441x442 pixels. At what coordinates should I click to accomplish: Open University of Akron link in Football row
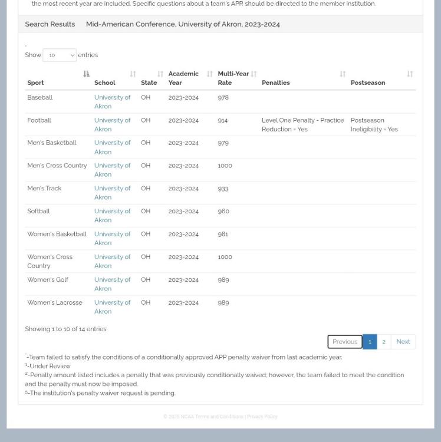[x=112, y=124]
